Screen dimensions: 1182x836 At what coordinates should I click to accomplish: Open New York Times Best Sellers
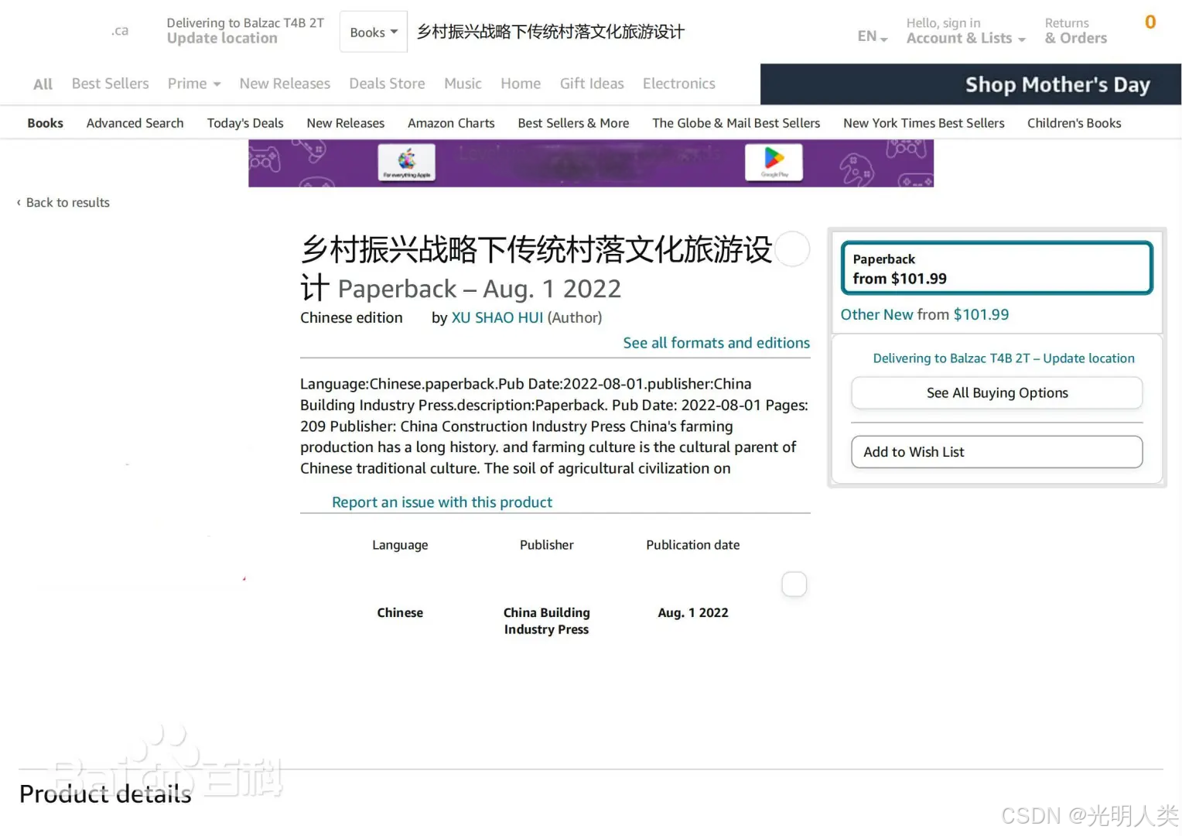pyautogui.click(x=924, y=123)
